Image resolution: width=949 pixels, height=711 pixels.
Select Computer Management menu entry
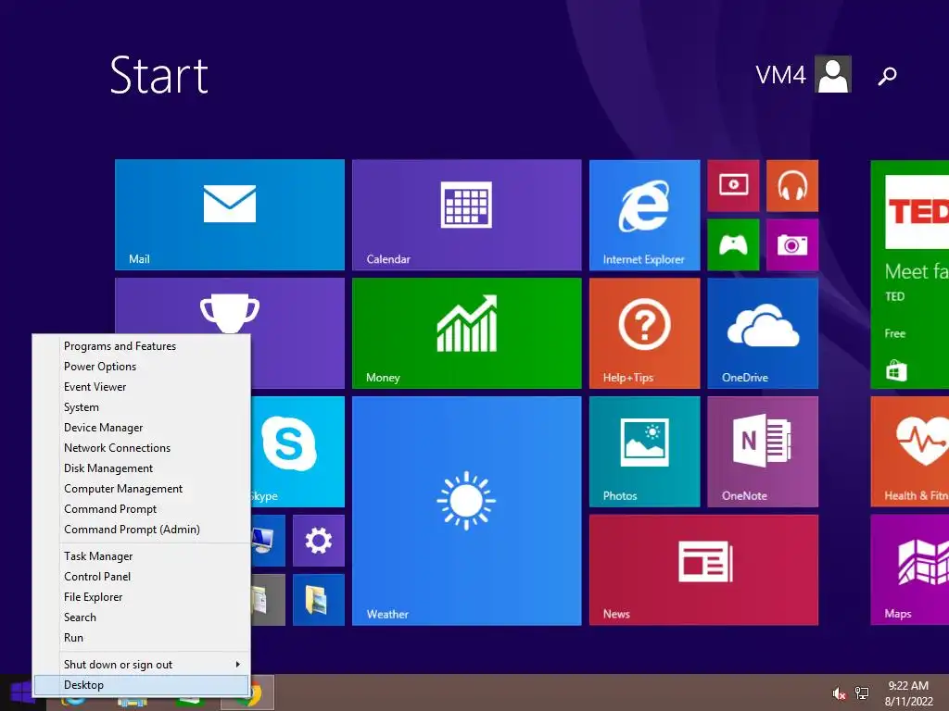(142, 489)
